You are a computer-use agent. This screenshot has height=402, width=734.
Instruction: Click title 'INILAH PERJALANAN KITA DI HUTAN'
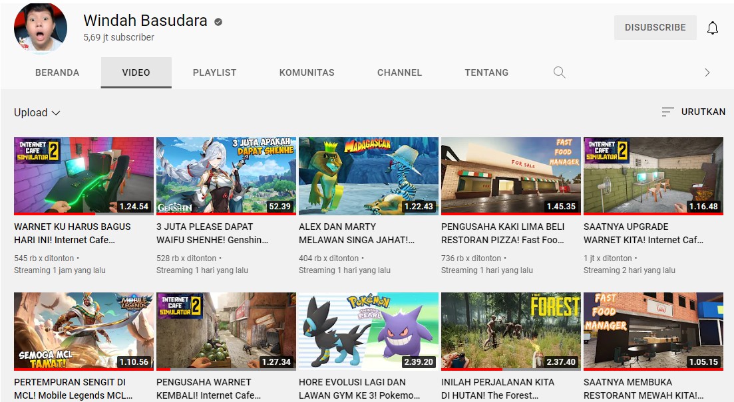[x=498, y=389]
